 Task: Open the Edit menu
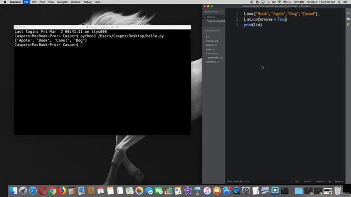click(34, 2)
